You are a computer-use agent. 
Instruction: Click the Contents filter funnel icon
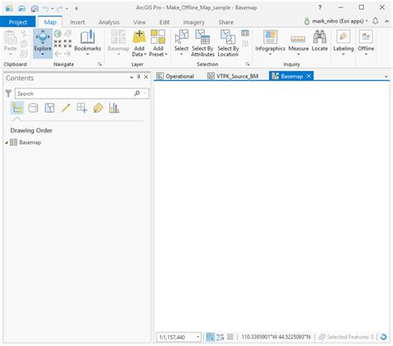point(8,94)
